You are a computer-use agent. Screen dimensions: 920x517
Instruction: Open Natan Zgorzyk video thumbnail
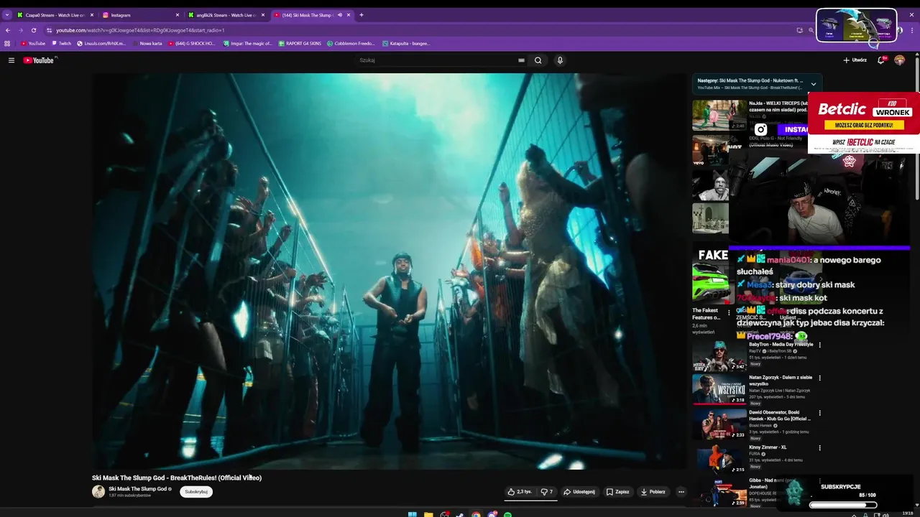[719, 388]
